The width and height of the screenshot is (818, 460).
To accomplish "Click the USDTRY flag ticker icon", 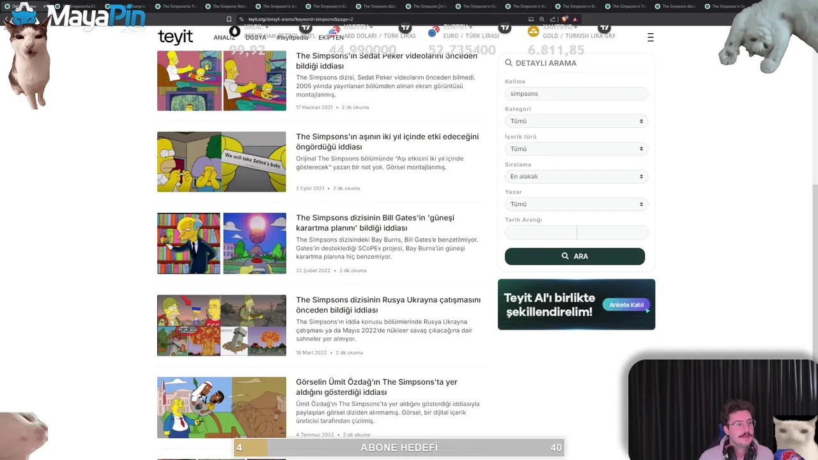I will coord(334,31).
